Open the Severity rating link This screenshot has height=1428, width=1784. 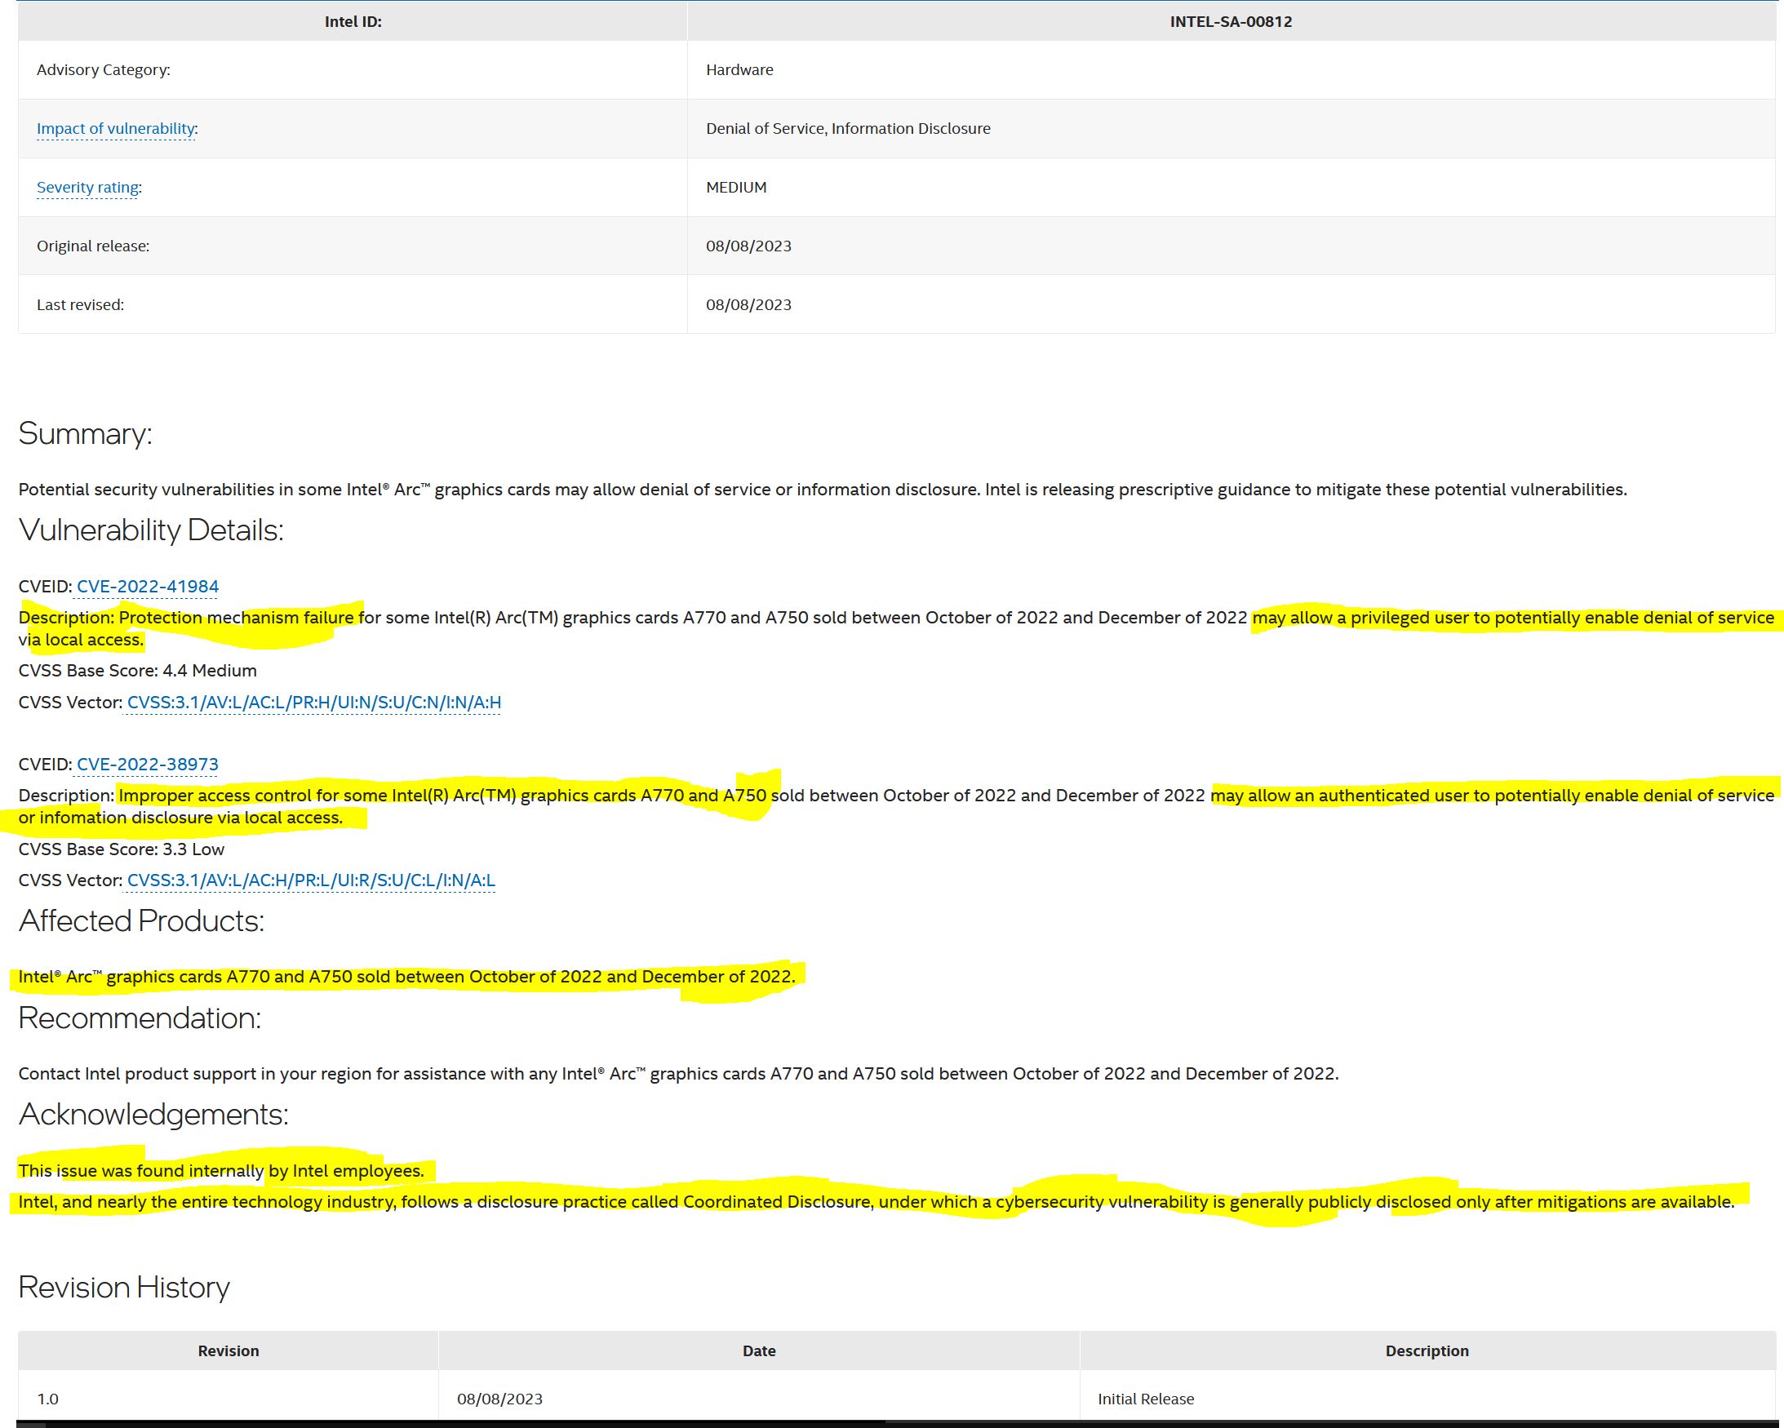click(87, 187)
